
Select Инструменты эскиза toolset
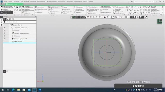[6, 13]
